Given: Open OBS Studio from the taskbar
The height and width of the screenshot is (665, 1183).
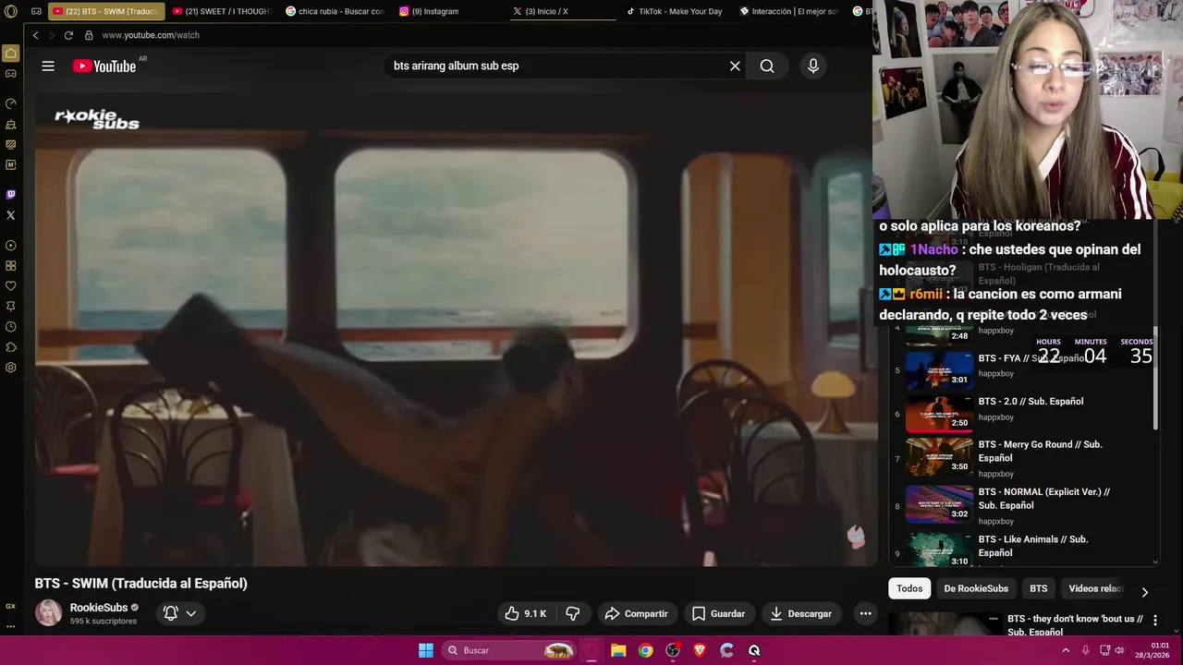Looking at the screenshot, I should click(673, 650).
